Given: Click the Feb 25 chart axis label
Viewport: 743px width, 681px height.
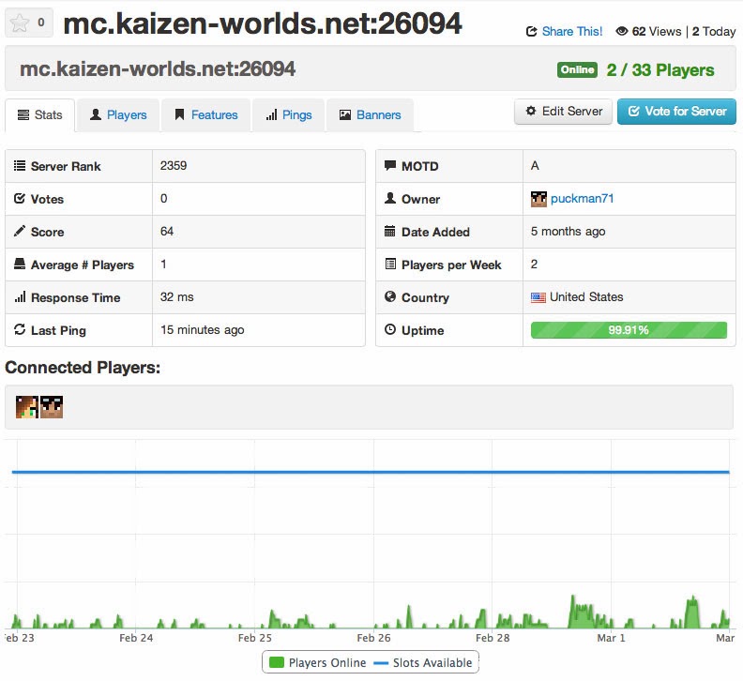Looking at the screenshot, I should pos(255,638).
